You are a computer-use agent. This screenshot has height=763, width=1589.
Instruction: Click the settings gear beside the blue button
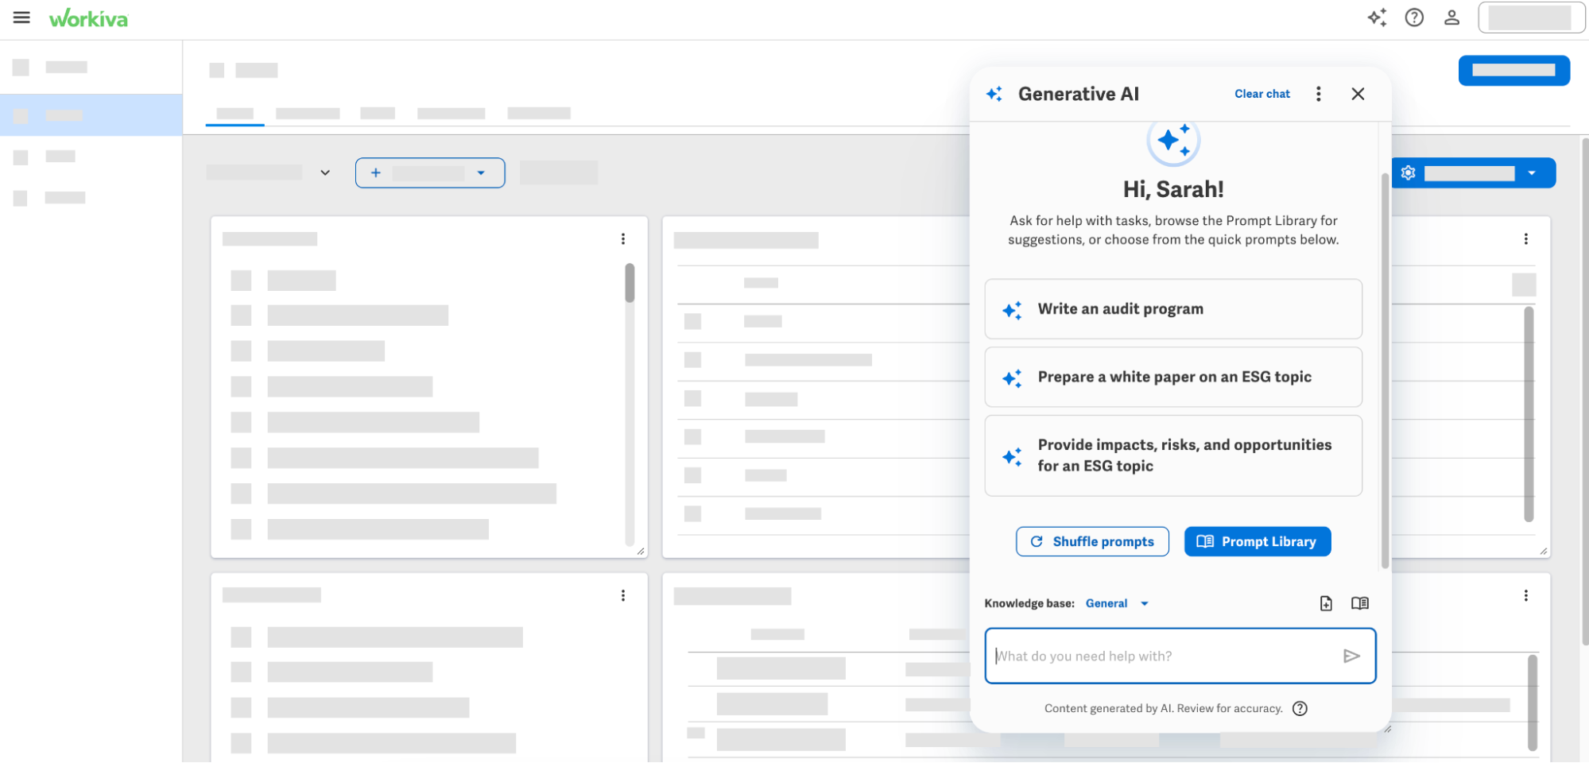click(x=1408, y=172)
